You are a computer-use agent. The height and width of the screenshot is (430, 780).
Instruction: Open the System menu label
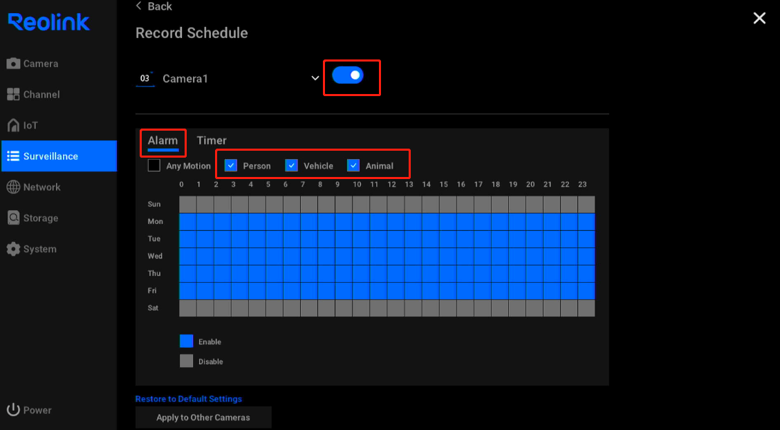(40, 249)
